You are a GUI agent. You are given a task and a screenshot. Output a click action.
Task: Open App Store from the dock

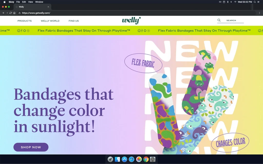(x=124, y=159)
